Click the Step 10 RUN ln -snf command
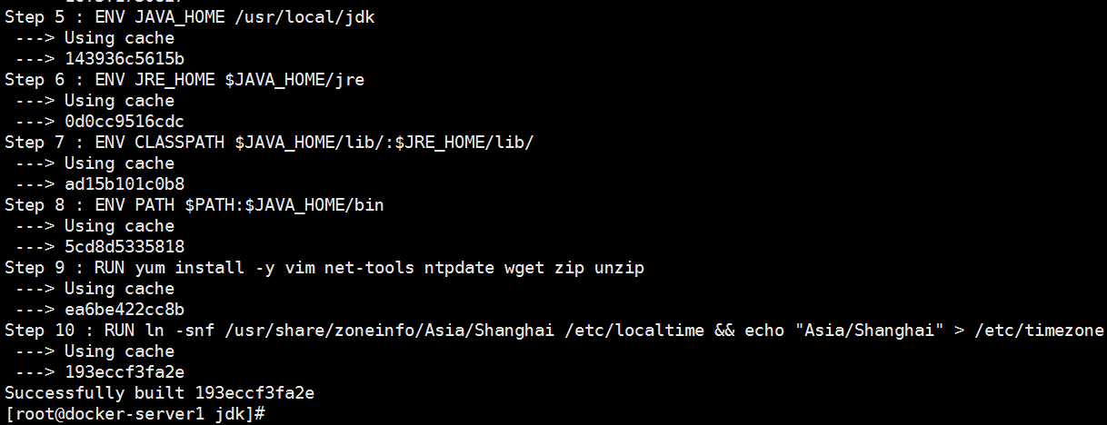 pyautogui.click(x=554, y=331)
